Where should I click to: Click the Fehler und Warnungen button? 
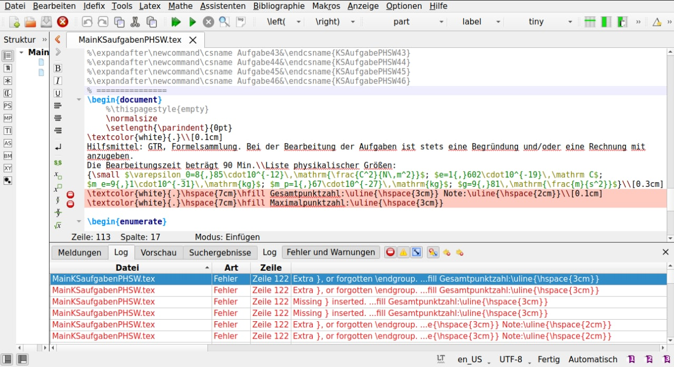pos(331,252)
